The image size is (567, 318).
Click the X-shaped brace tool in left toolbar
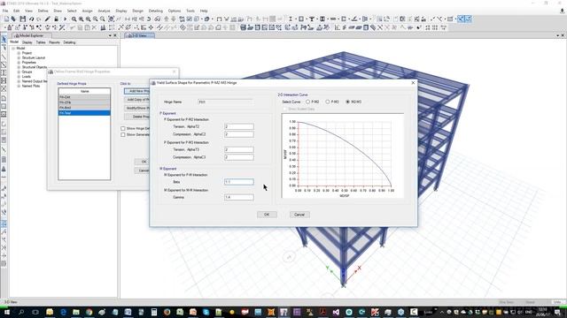4,88
